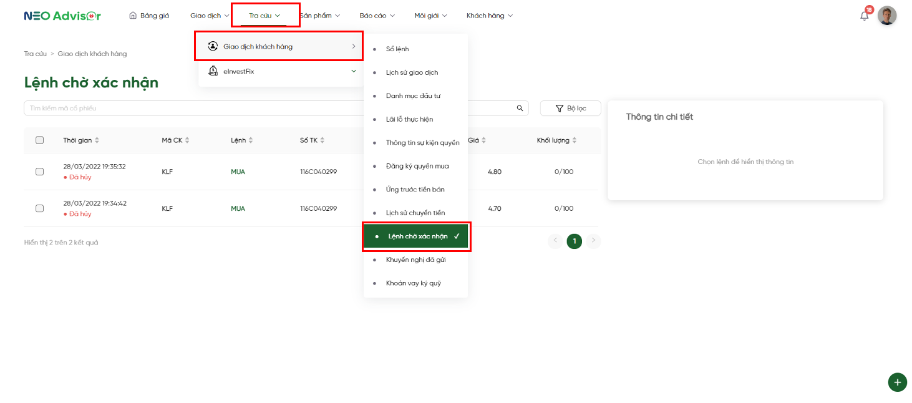The height and width of the screenshot is (403, 912).
Task: Choose Lịch sử chuyển tiền menu item
Action: tap(415, 213)
